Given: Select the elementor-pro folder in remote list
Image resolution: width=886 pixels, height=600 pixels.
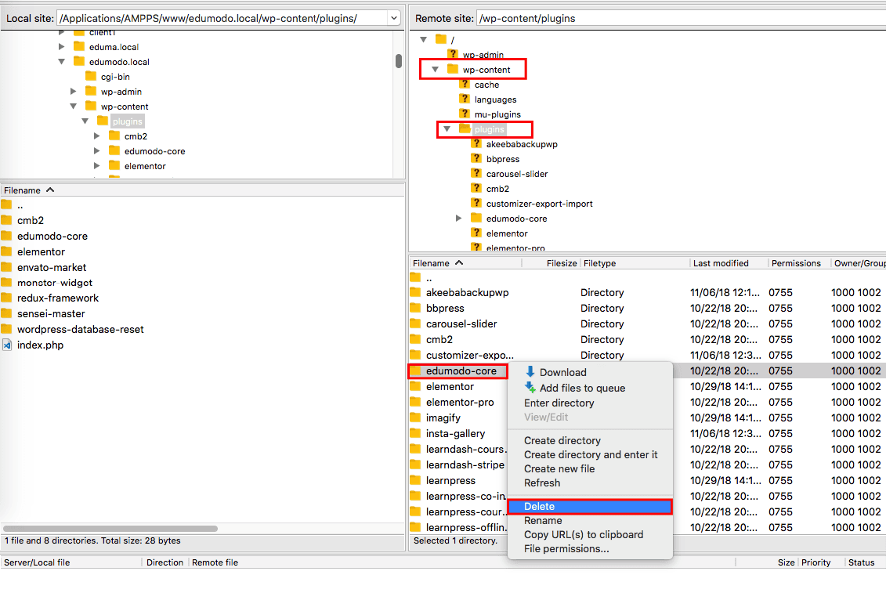Looking at the screenshot, I should click(x=460, y=402).
